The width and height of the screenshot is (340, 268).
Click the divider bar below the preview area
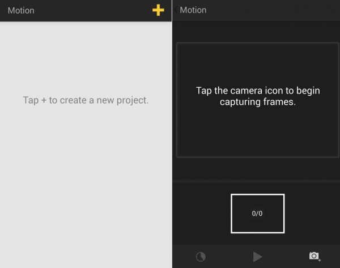(x=256, y=181)
